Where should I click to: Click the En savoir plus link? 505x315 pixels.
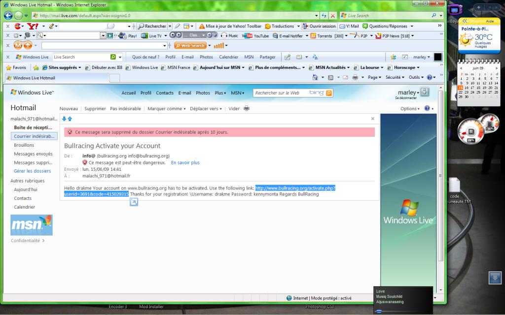coord(185,162)
